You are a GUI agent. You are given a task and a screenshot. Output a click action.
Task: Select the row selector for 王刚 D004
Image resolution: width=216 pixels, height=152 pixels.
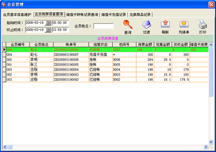pos(4,70)
